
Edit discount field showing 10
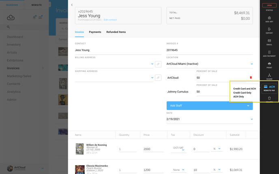coord(201,170)
